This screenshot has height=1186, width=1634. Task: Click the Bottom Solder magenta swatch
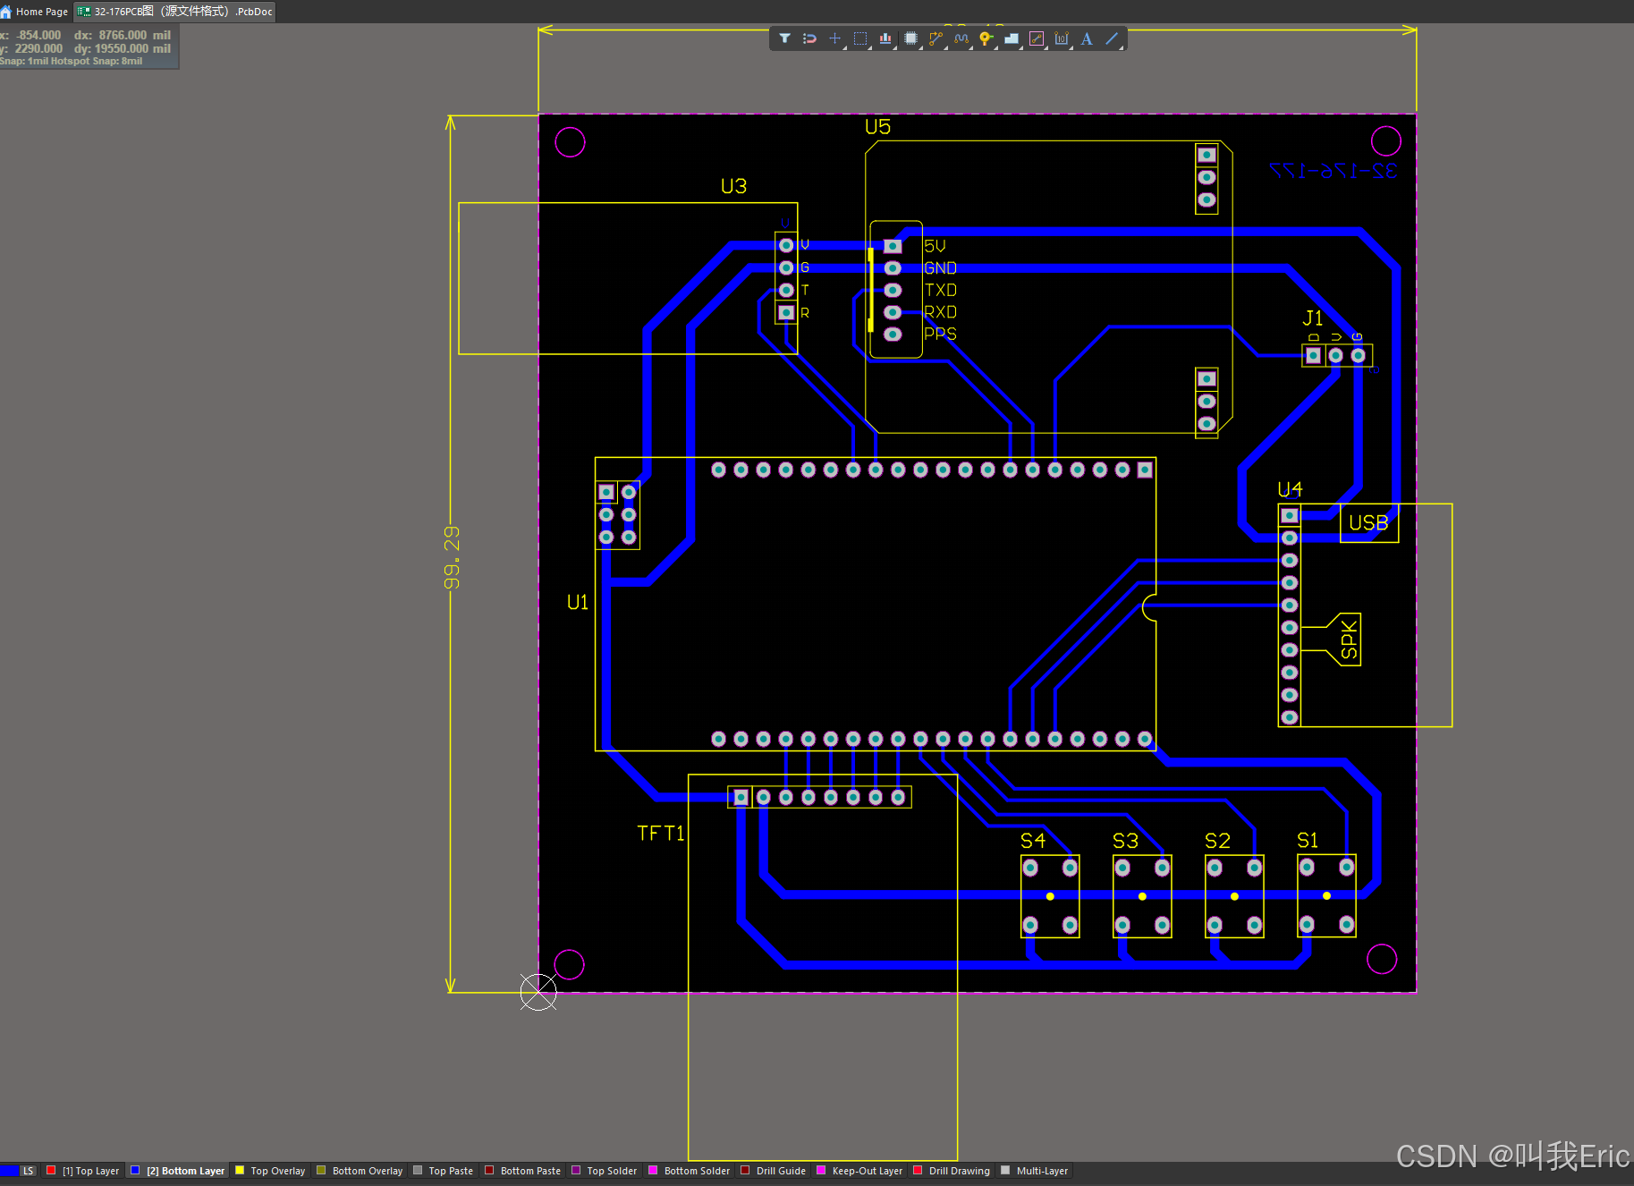tap(653, 1170)
